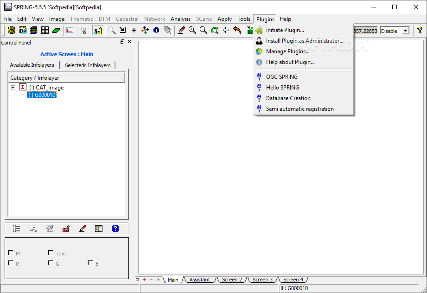427x293 pixels.
Task: Toggle the M checkbox
Action: (x=11, y=253)
